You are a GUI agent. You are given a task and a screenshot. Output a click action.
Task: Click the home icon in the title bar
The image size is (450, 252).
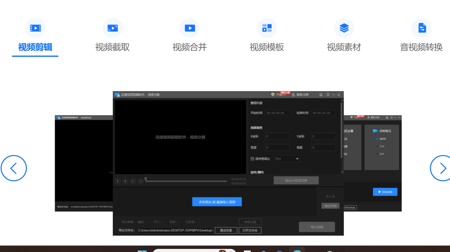(x=321, y=94)
